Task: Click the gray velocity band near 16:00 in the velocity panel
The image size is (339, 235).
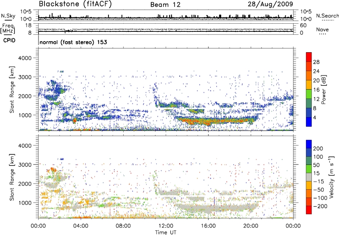Action: coord(208,208)
